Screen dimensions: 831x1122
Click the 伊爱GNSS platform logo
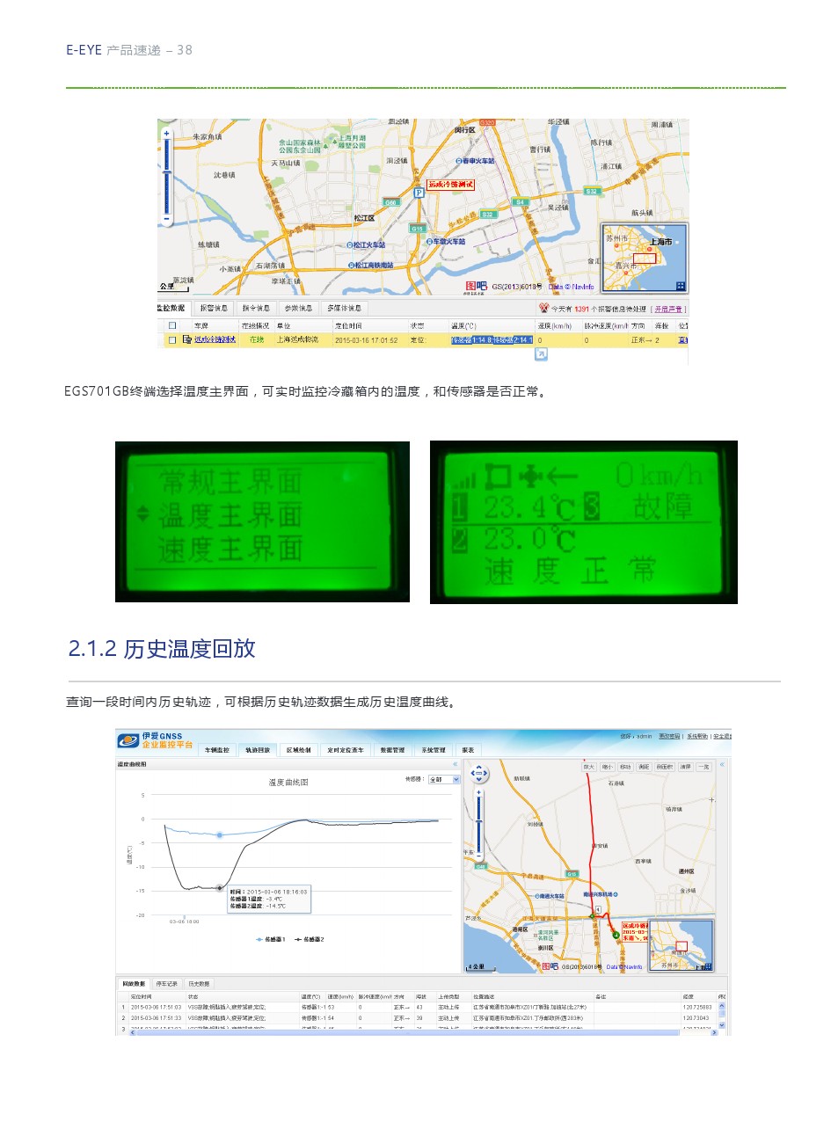coord(157,739)
